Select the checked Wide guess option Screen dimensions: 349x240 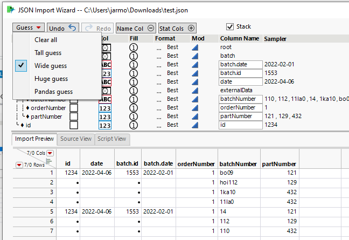click(x=57, y=66)
